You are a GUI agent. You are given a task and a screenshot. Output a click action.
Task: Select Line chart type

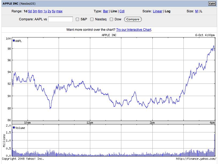pos(114,11)
